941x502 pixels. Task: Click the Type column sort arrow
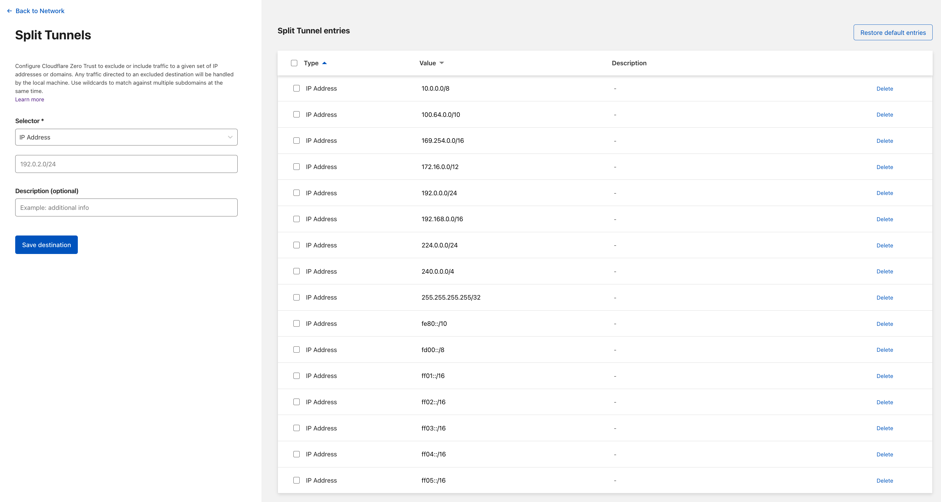[324, 63]
